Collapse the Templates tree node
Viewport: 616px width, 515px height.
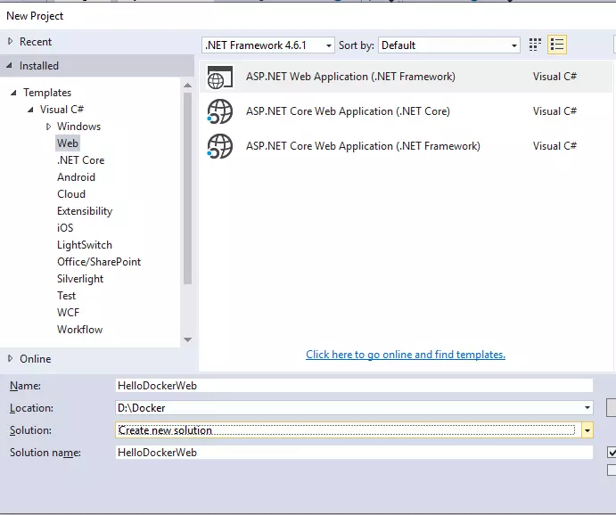point(13,93)
